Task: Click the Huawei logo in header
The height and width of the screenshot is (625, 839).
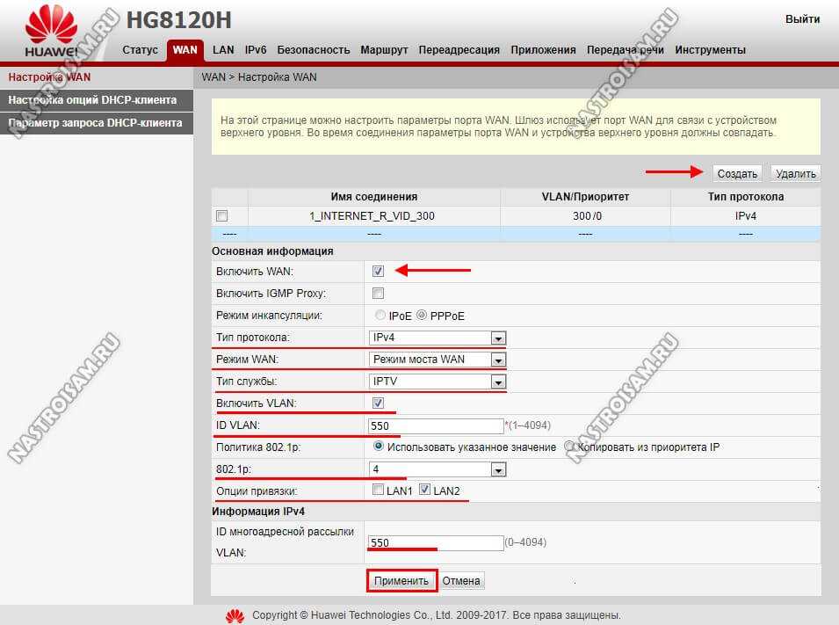Action: (51, 34)
